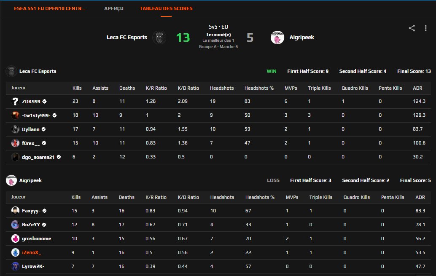Image resolution: width=436 pixels, height=276 pixels.
Task: Open ESEA S51 EU Open10 Centr... breadcrumb
Action: pos(49,8)
